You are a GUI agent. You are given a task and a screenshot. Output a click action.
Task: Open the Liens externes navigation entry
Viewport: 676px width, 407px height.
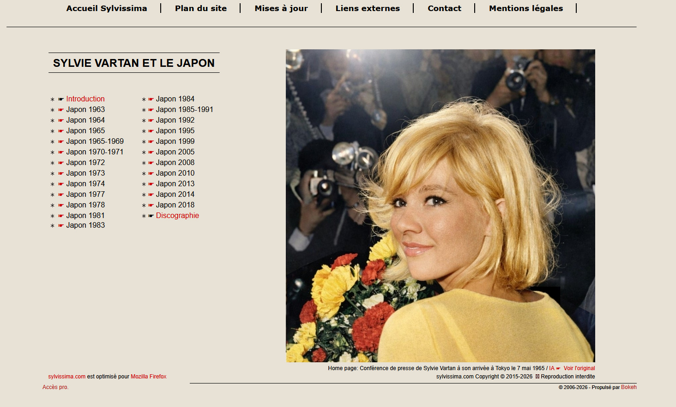tap(368, 8)
